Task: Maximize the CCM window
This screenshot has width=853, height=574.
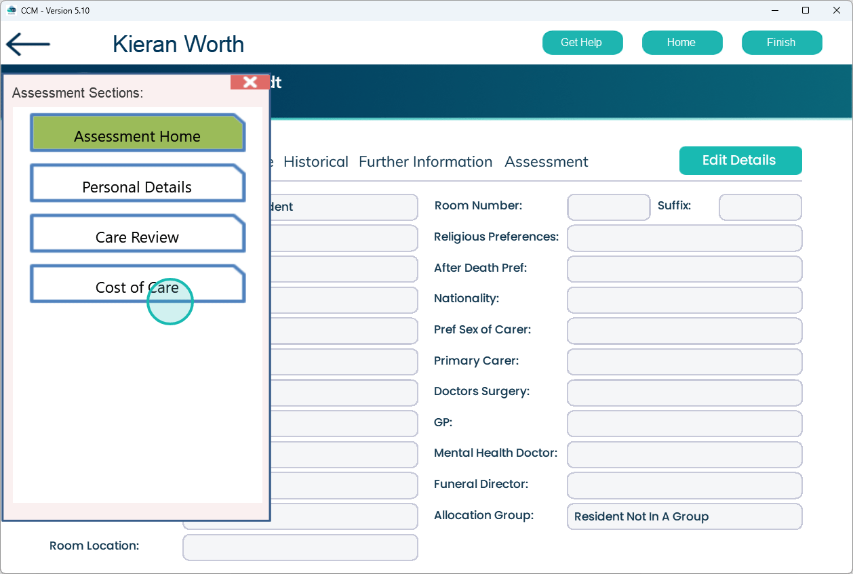Action: tap(806, 10)
